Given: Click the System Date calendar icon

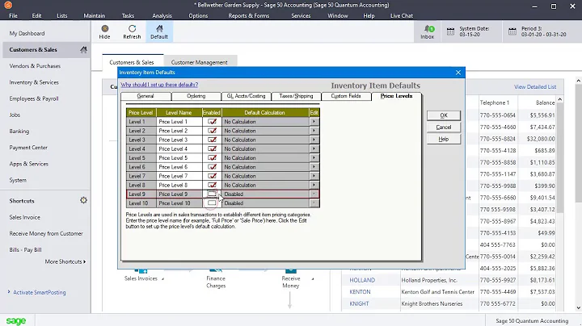Looking at the screenshot, I should pyautogui.click(x=450, y=31).
